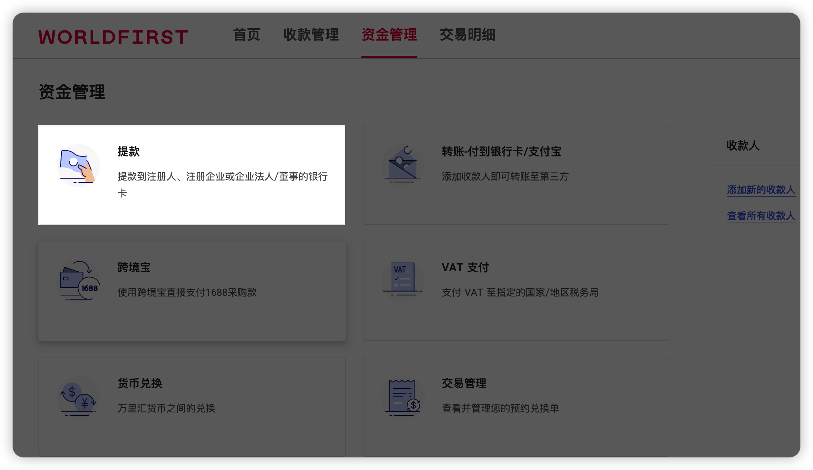Open the 首页 tab
Screen dimensions: 813x470
(247, 35)
